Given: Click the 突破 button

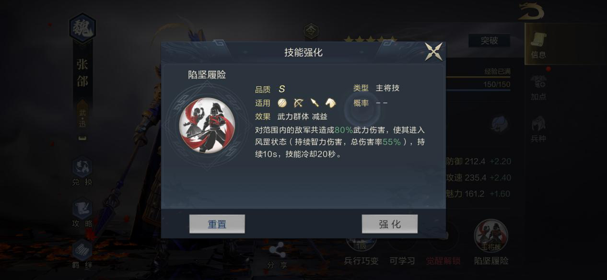Looking at the screenshot, I should pos(489,41).
